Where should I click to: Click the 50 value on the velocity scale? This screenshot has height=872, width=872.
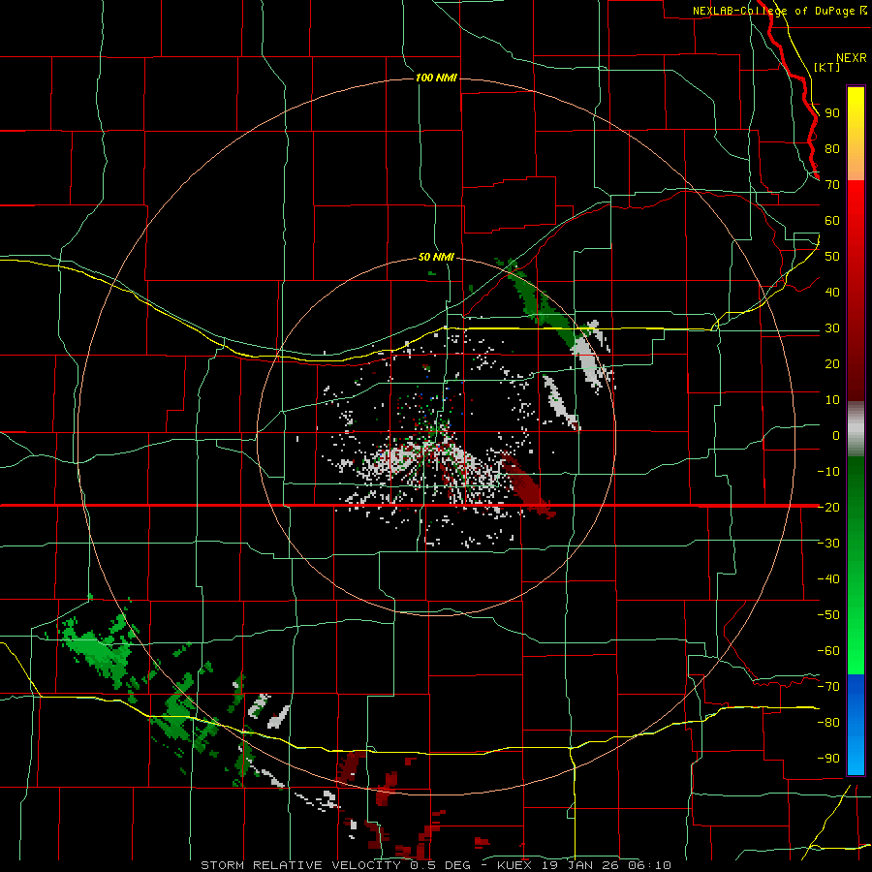832,257
